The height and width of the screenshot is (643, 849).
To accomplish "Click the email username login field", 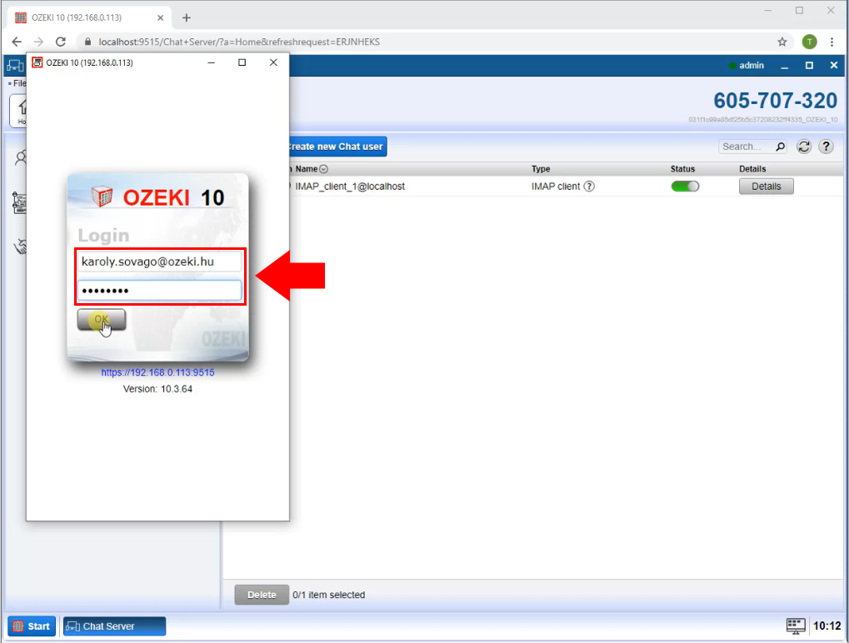I will tap(159, 262).
